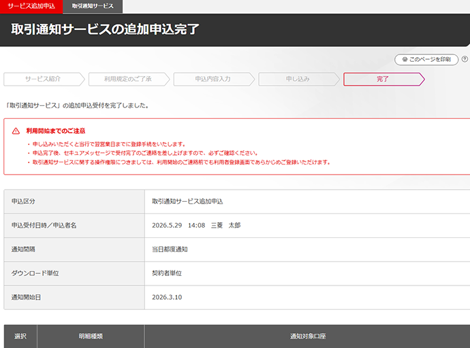Go to the 利用規定のご了承 step
This screenshot has height=348, width=470.
tap(127, 80)
